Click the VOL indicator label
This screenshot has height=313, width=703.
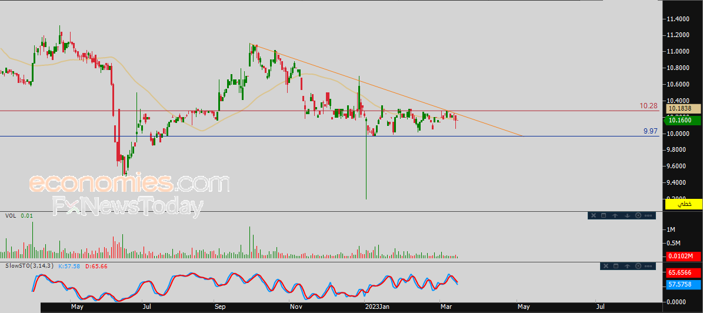pos(10,216)
